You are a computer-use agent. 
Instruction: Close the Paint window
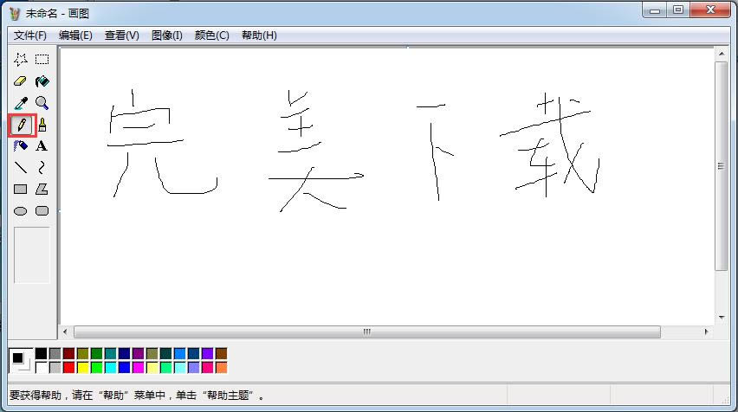coord(710,10)
